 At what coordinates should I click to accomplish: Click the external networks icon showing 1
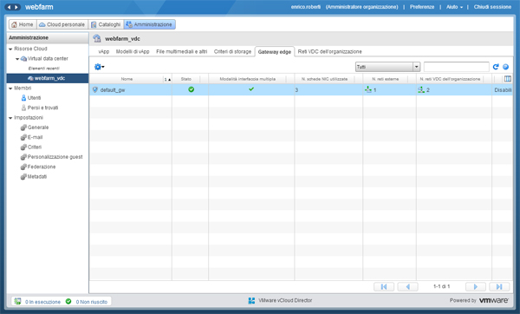tap(367, 89)
